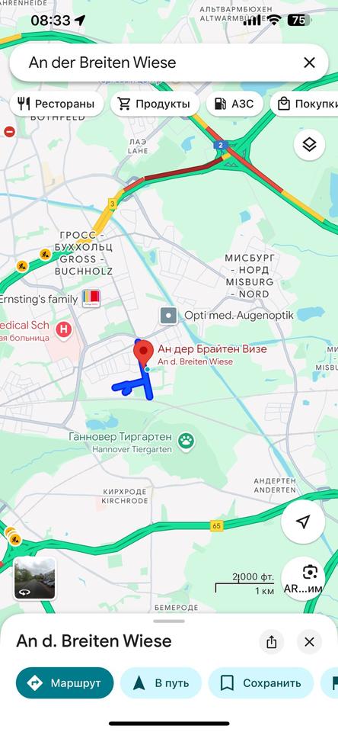Screen dimensions: 338x732
Task: Select the АЗС filter chip
Action: click(x=234, y=104)
